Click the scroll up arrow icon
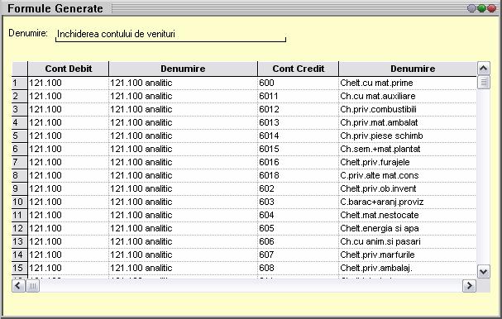Image resolution: width=502 pixels, height=319 pixels. (x=484, y=68)
